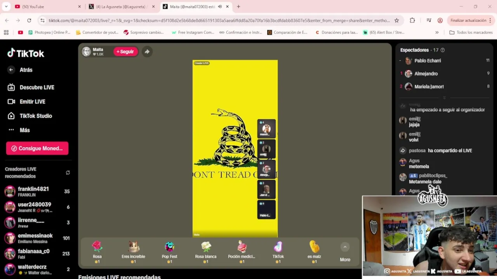The width and height of the screenshot is (497, 279).
Task: Click pablitoclipss_ chat username
Action: (433, 176)
